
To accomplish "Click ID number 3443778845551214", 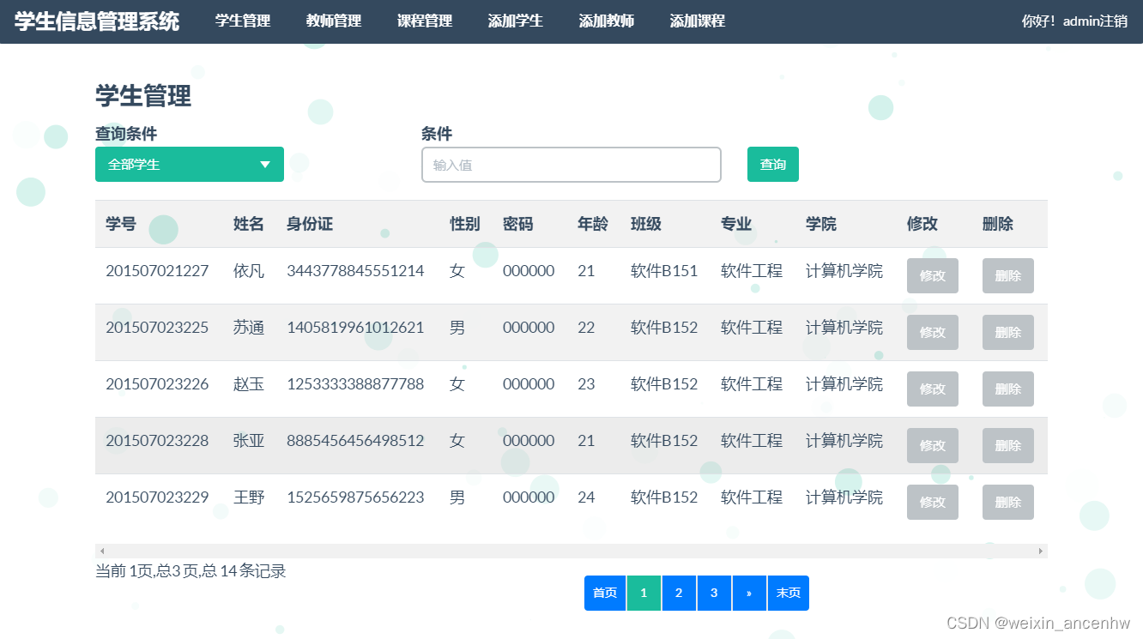I will click(355, 271).
